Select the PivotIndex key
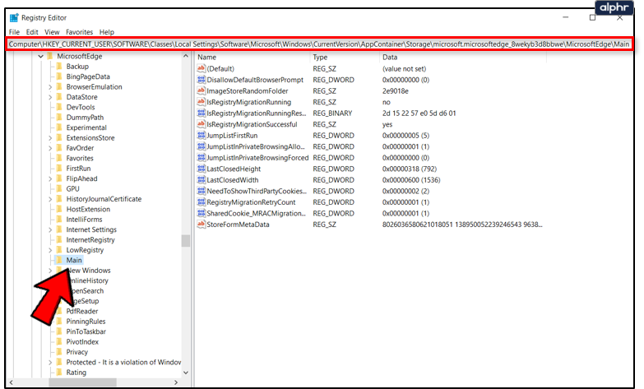The image size is (644, 389). click(x=82, y=342)
